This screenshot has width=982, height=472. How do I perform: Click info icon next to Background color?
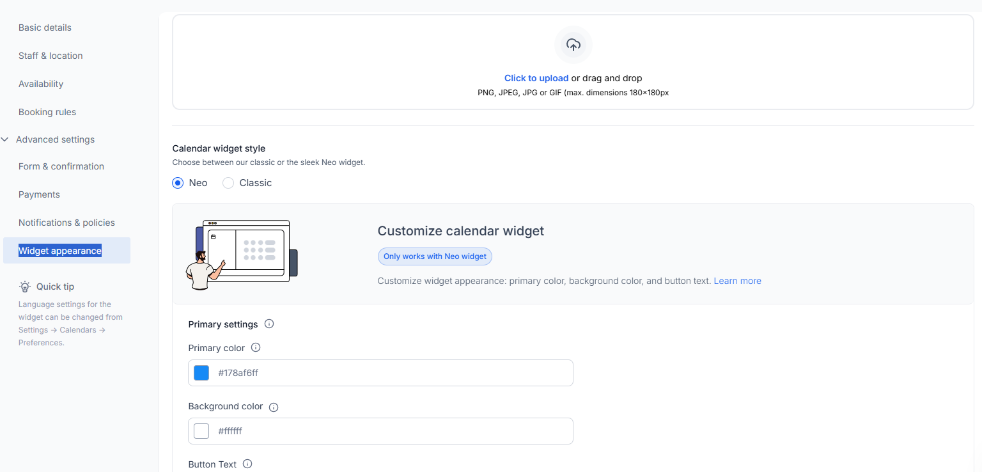[274, 407]
